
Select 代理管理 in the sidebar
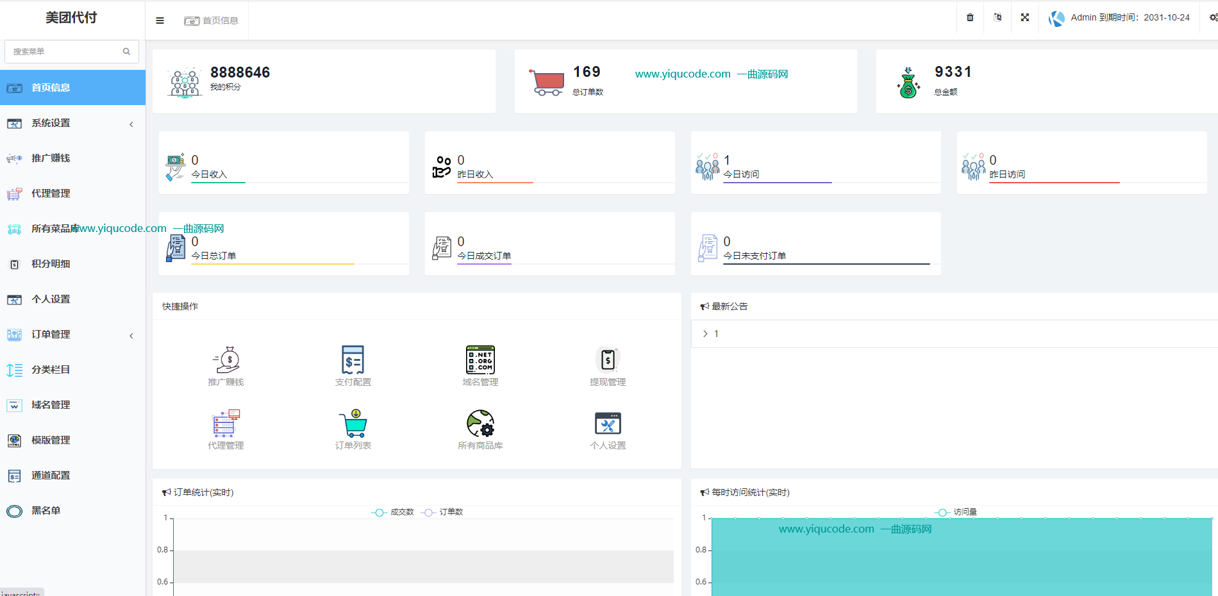[x=51, y=194]
